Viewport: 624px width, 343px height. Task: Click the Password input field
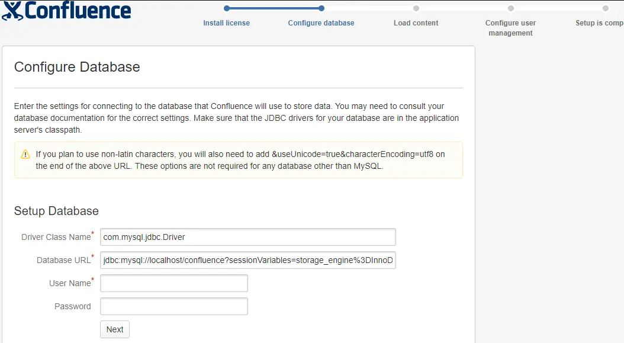173,306
